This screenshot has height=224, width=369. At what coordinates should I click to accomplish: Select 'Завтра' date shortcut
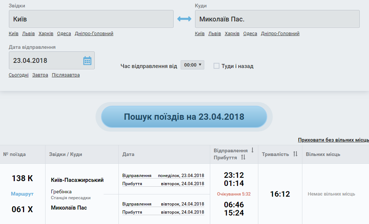(40, 75)
